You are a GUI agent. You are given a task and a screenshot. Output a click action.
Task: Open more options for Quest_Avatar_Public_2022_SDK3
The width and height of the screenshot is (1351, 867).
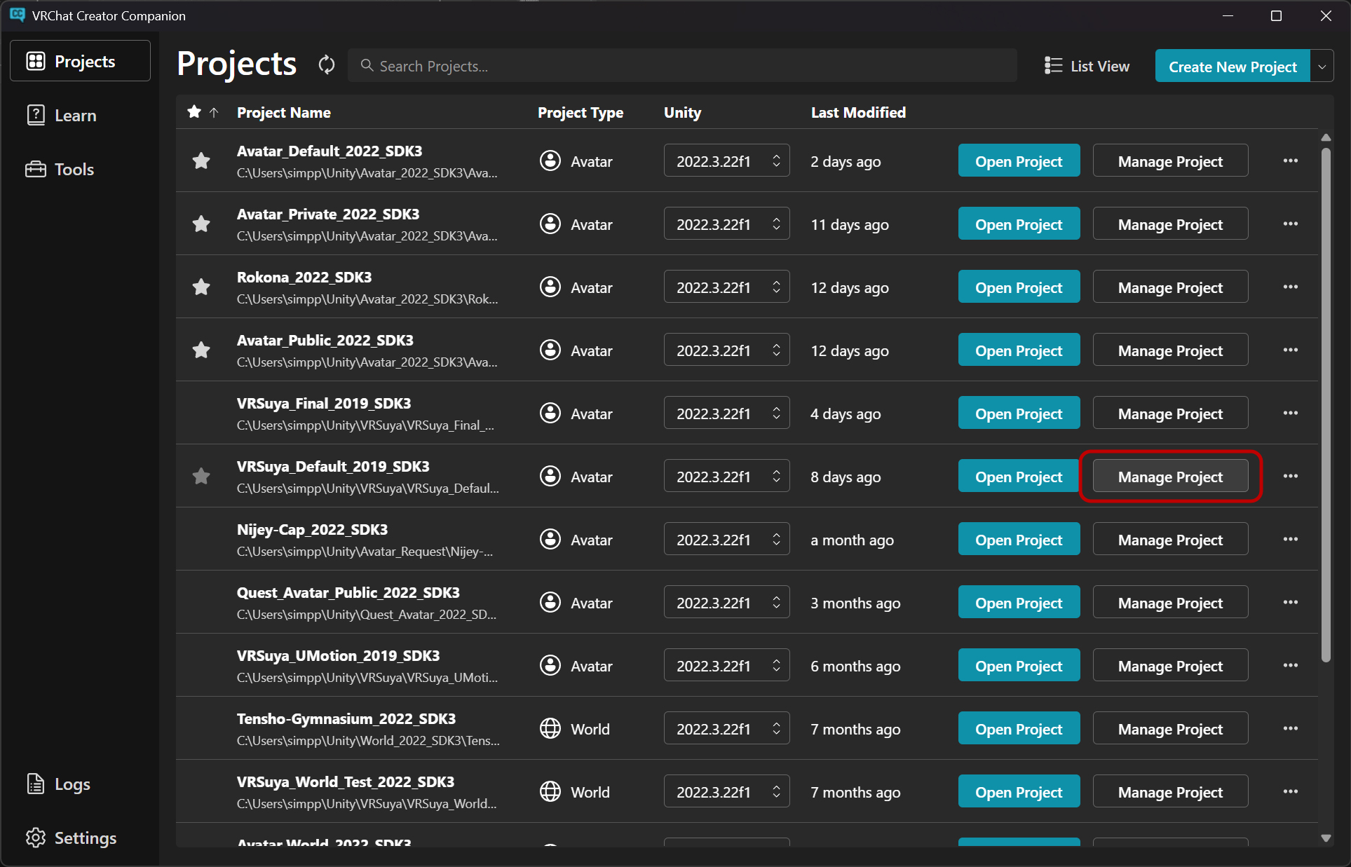coord(1291,603)
